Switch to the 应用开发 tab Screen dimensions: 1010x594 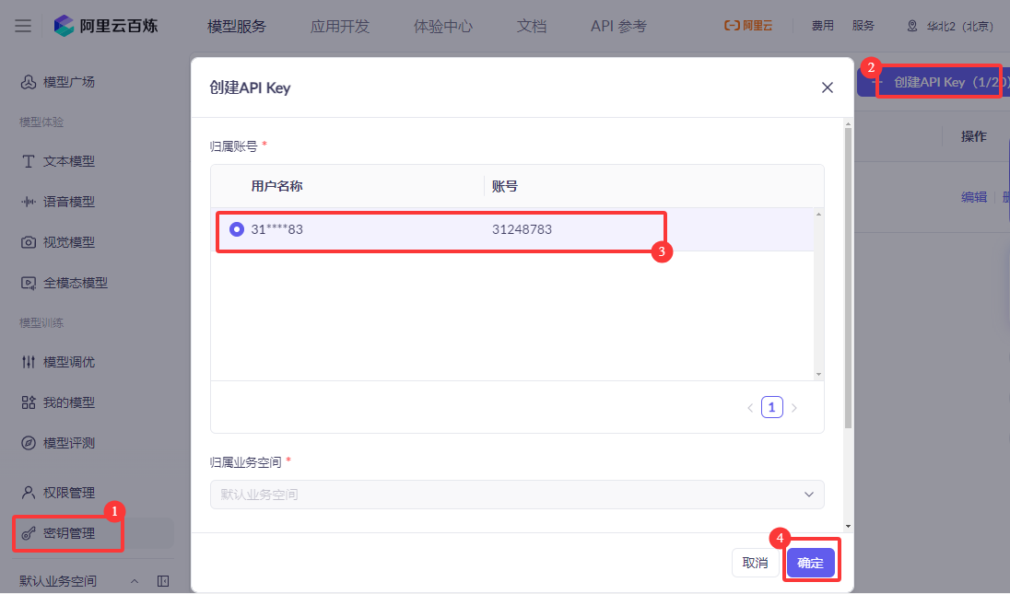click(x=340, y=26)
